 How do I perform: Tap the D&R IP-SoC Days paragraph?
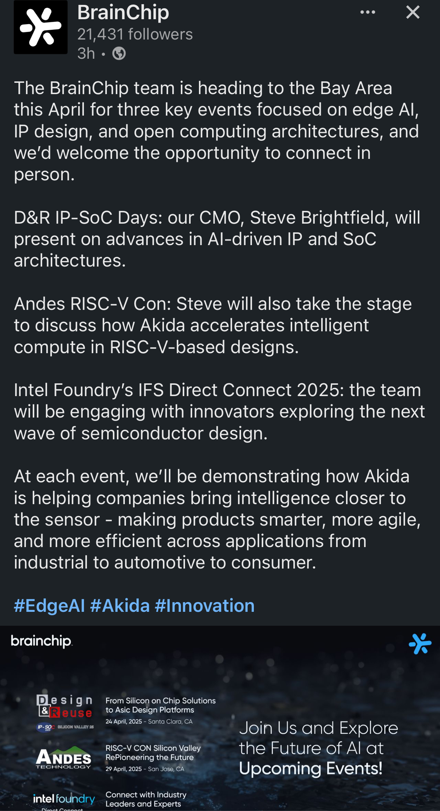click(217, 239)
